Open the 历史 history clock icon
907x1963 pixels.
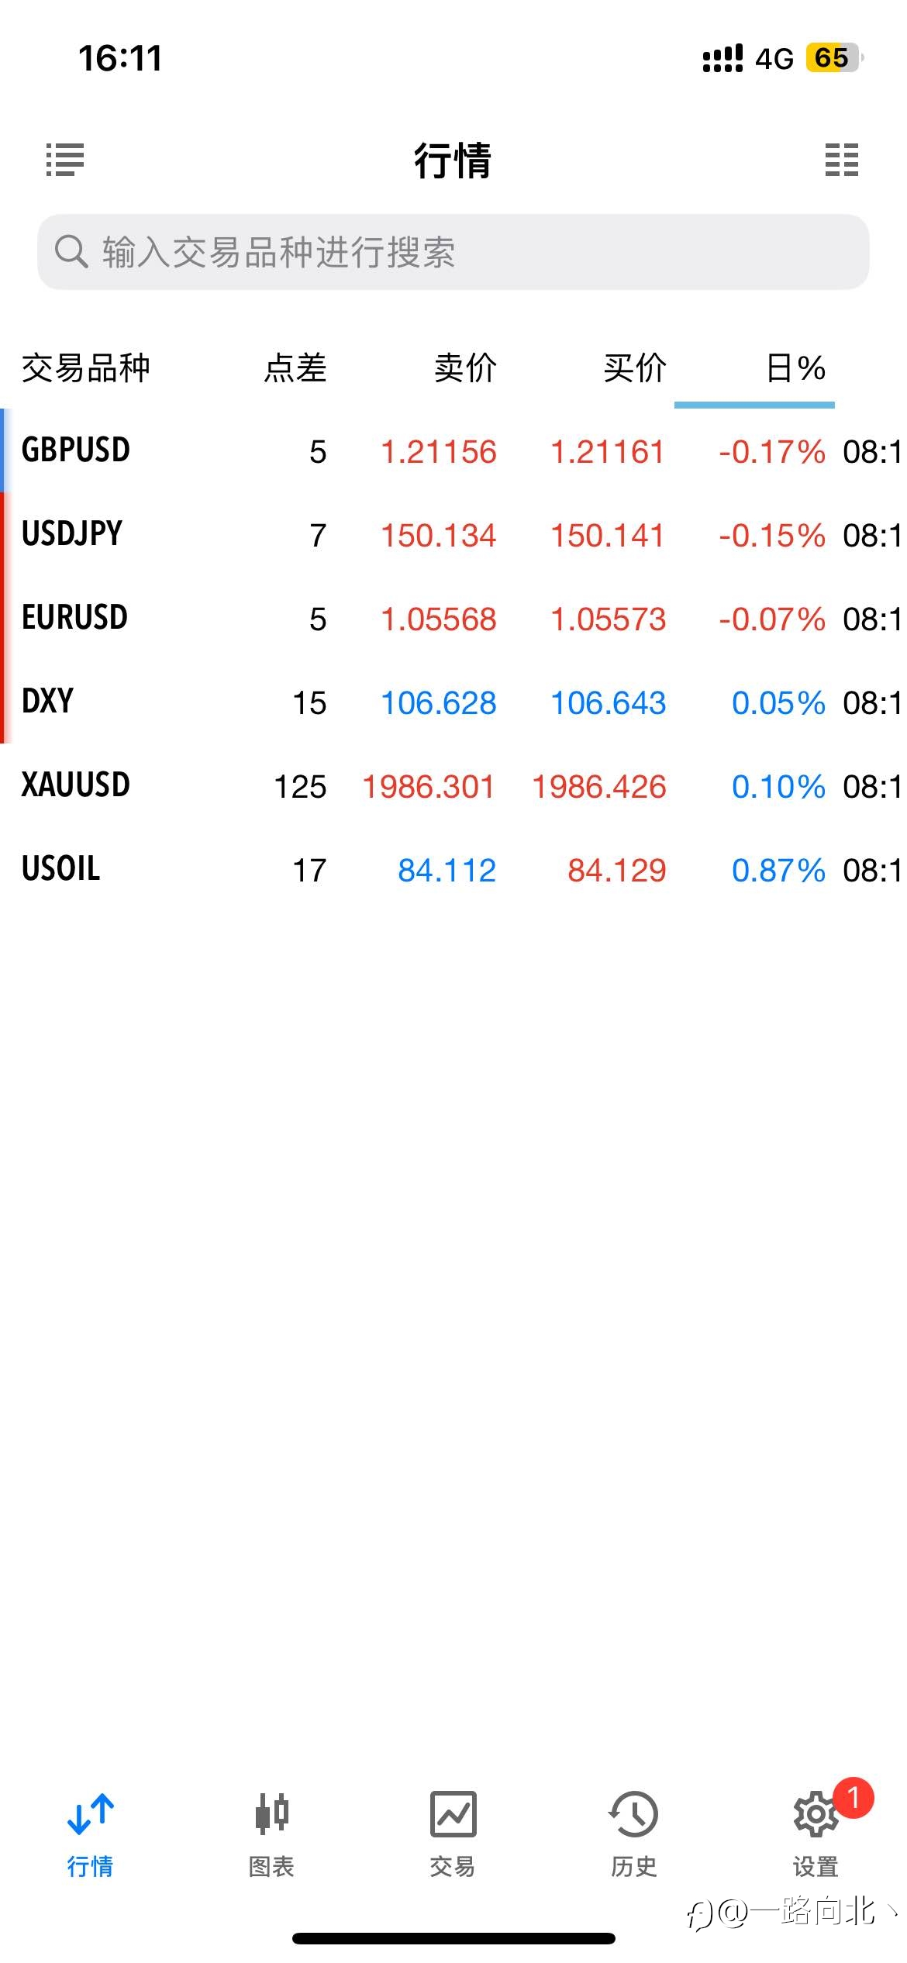[633, 1813]
